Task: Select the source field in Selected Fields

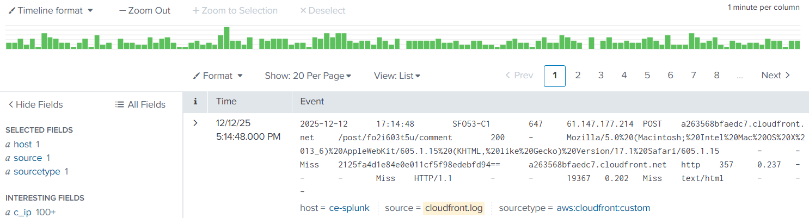Action: click(28, 158)
